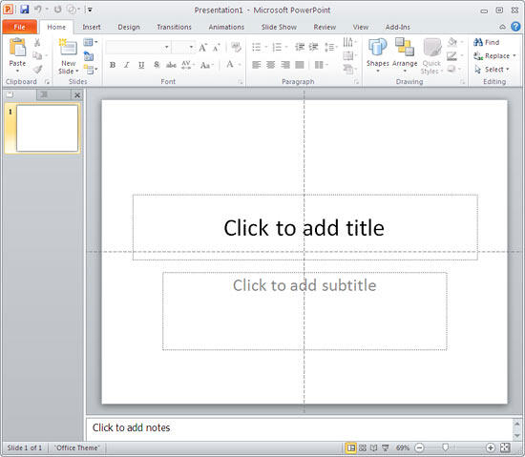Click the Cut scissors icon
The height and width of the screenshot is (457, 525).
coord(37,42)
